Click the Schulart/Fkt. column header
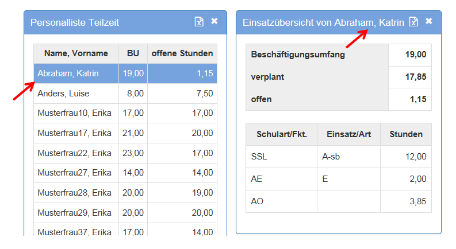This screenshot has width=456, height=249. click(281, 134)
